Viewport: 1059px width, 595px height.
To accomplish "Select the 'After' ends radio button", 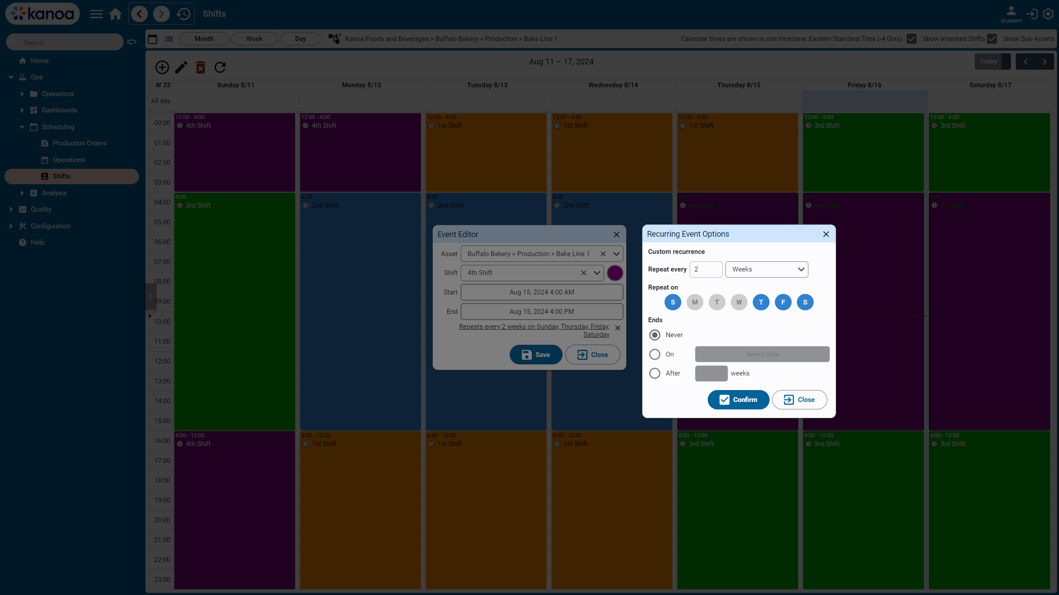I will 655,373.
